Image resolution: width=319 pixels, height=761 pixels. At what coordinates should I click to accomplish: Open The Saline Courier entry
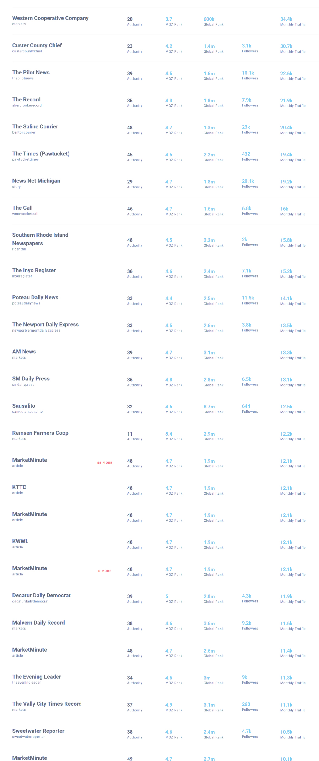point(35,127)
